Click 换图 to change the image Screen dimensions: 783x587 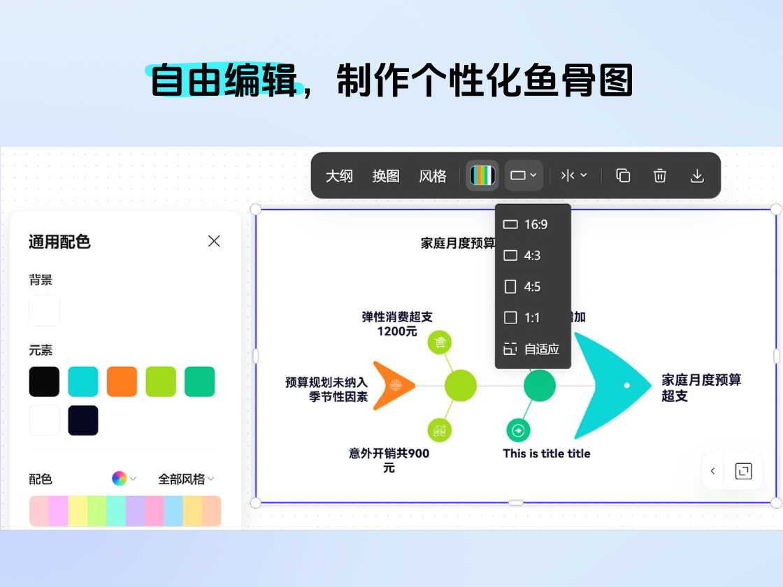385,176
